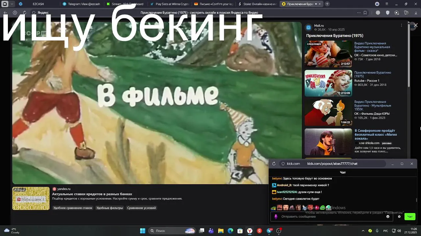This screenshot has height=236, width=421.
Task: Switch to Telegram: View @ezcash tab
Action: tap(82, 4)
